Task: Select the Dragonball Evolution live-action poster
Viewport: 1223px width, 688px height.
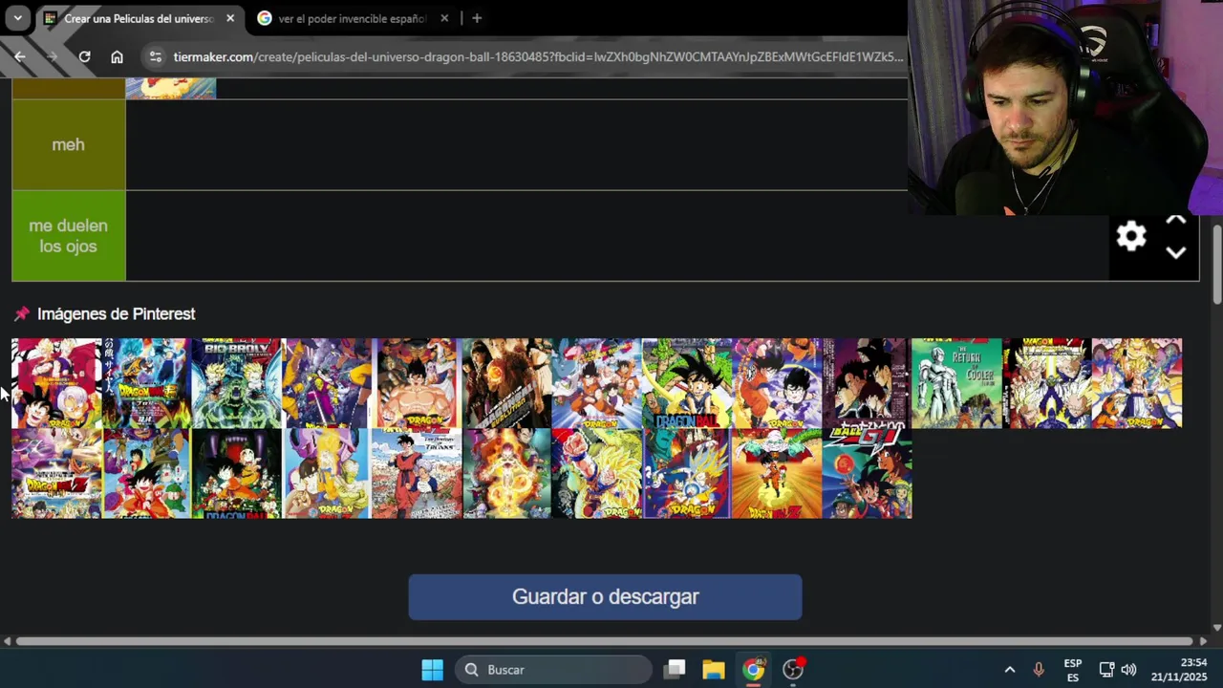Action: pos(506,382)
